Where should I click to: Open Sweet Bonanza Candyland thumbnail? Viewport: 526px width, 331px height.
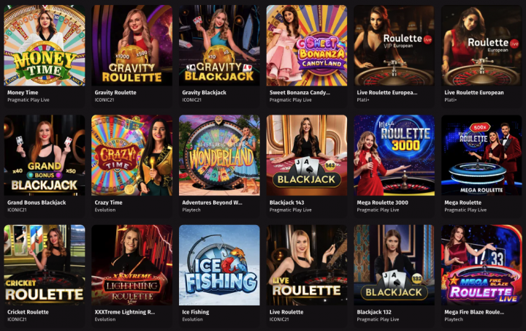tap(307, 45)
